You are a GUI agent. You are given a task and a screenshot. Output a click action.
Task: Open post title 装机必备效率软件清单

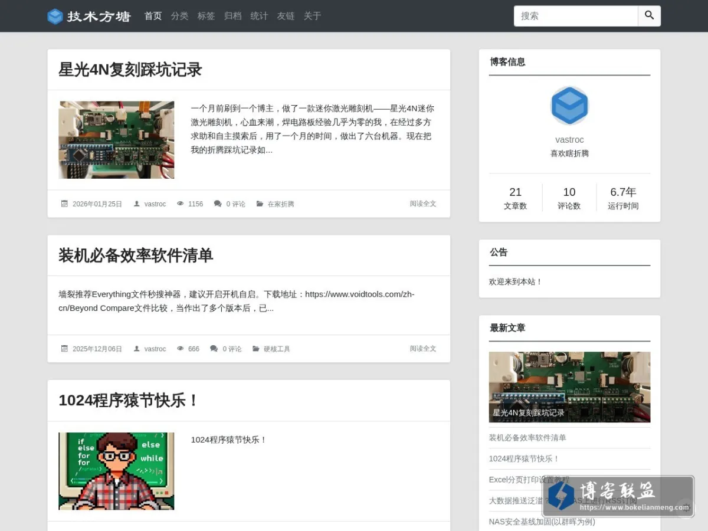[x=136, y=255]
